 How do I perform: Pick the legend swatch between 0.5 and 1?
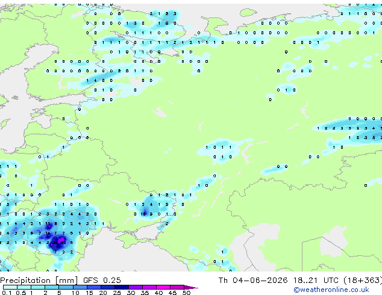tap(24, 287)
